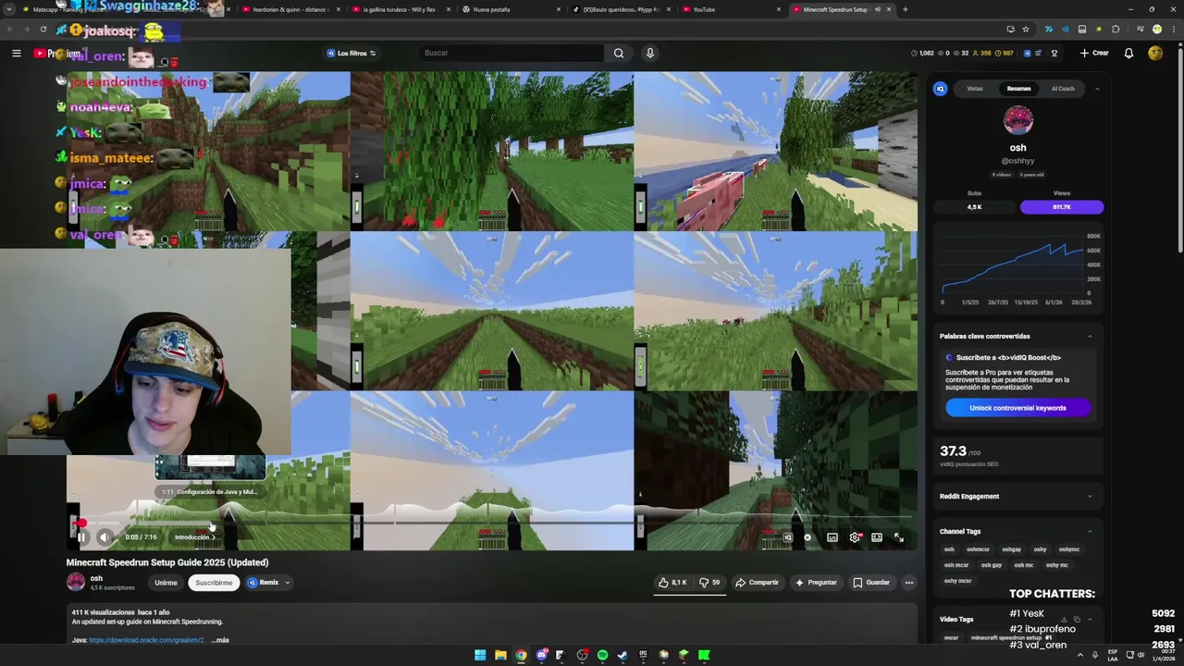Click Unlock controversial keywords button
This screenshot has width=1184, height=666.
coord(1017,408)
